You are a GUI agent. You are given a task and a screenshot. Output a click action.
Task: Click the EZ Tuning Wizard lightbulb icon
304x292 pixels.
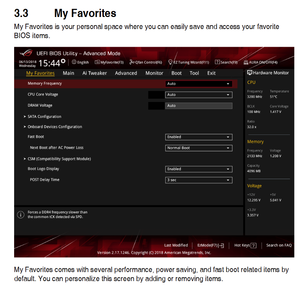click(170, 62)
